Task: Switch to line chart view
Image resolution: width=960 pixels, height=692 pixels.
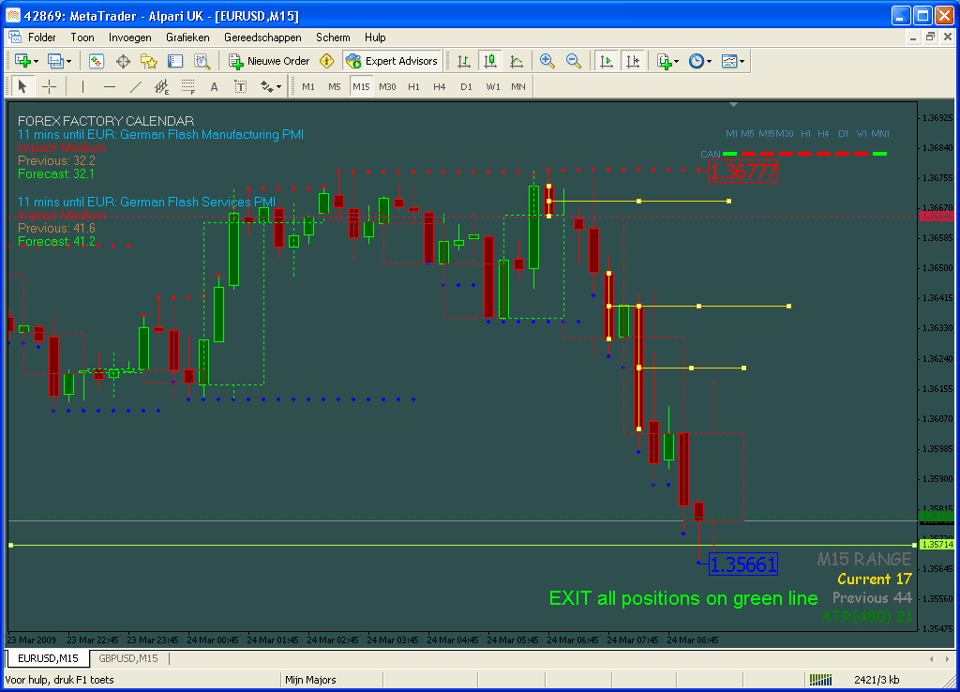Action: (517, 61)
